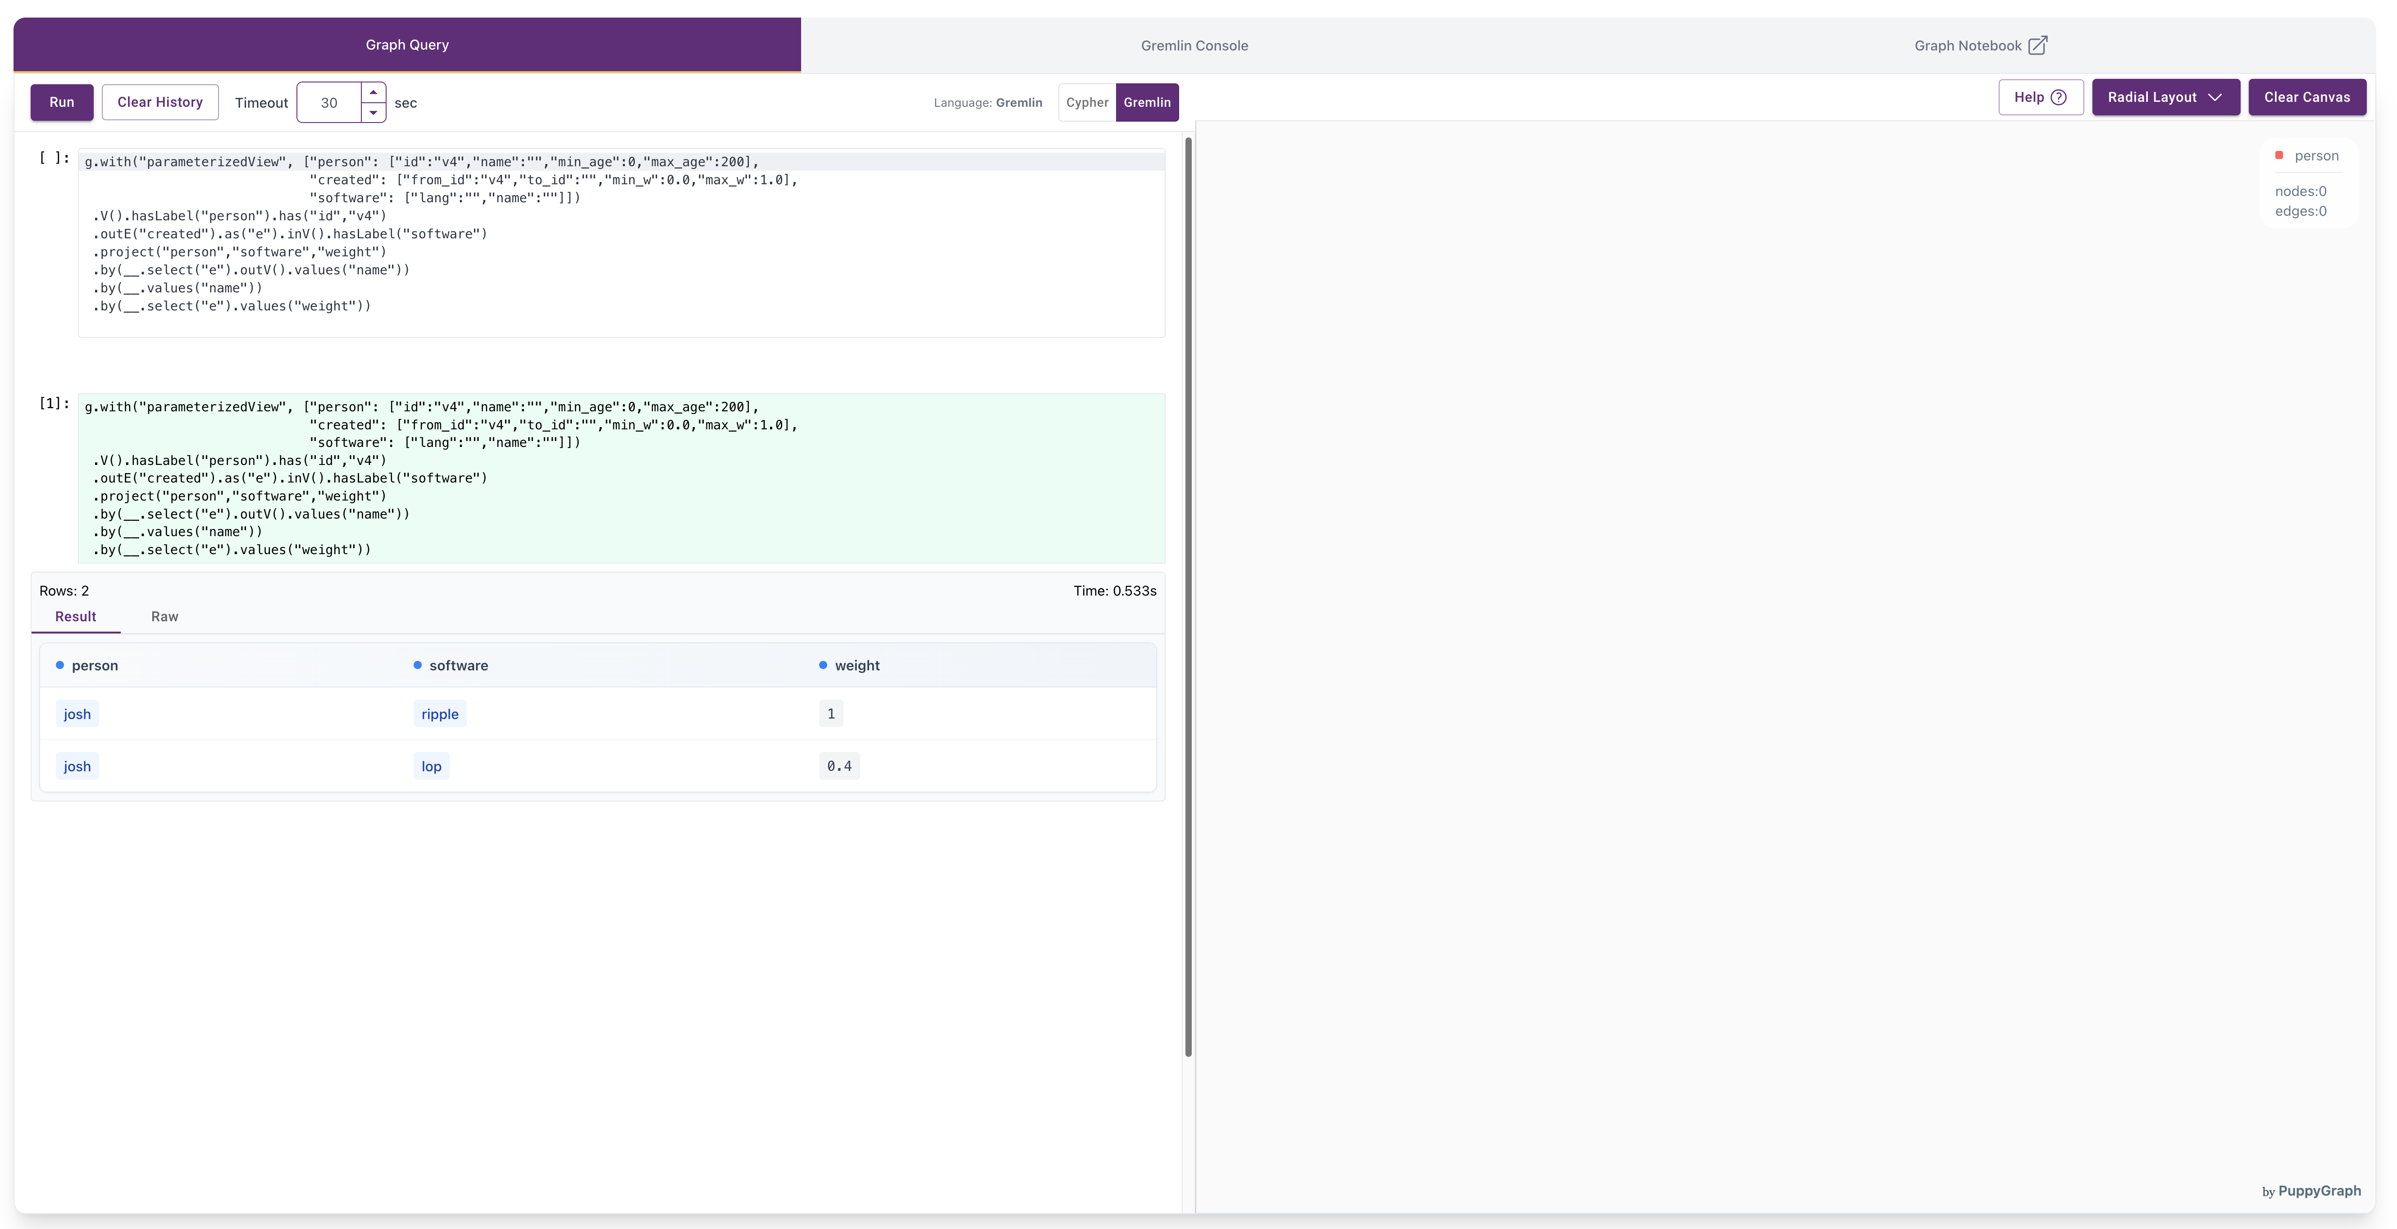Switch query language to Cypher
2397x1229 pixels.
[1087, 102]
